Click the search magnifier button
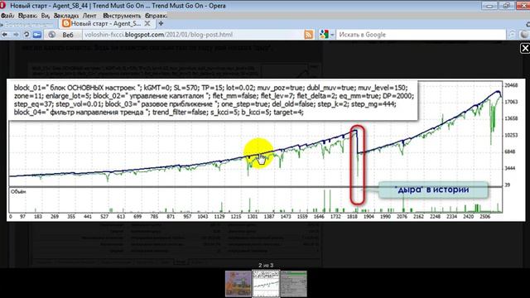 pos(512,35)
